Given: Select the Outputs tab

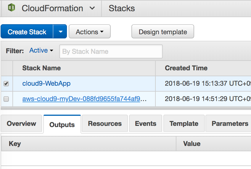Looking at the screenshot, I should tap(62, 125).
